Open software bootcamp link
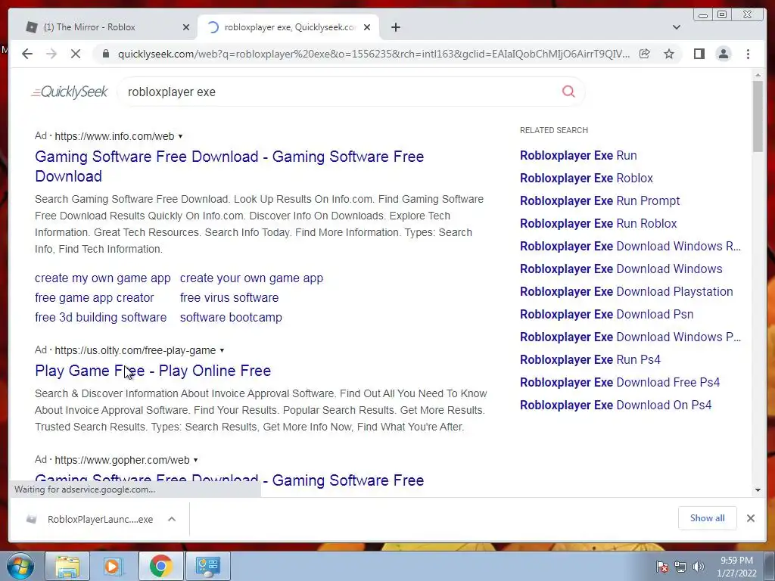 pos(231,318)
